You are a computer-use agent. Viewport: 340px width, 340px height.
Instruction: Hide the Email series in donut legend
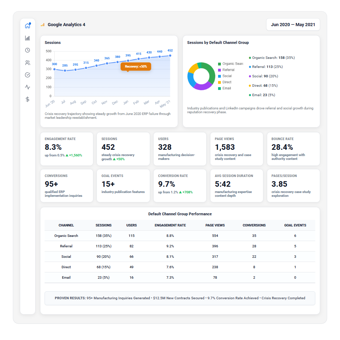pos(226,88)
